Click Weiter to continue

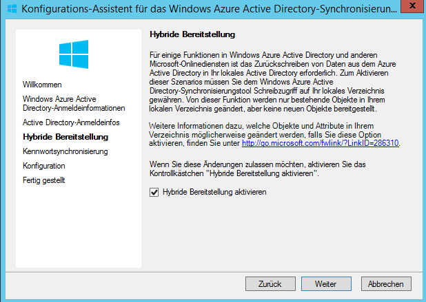[x=325, y=283]
